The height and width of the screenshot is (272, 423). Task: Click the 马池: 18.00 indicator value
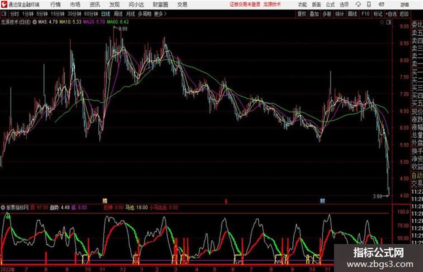(x=136, y=208)
